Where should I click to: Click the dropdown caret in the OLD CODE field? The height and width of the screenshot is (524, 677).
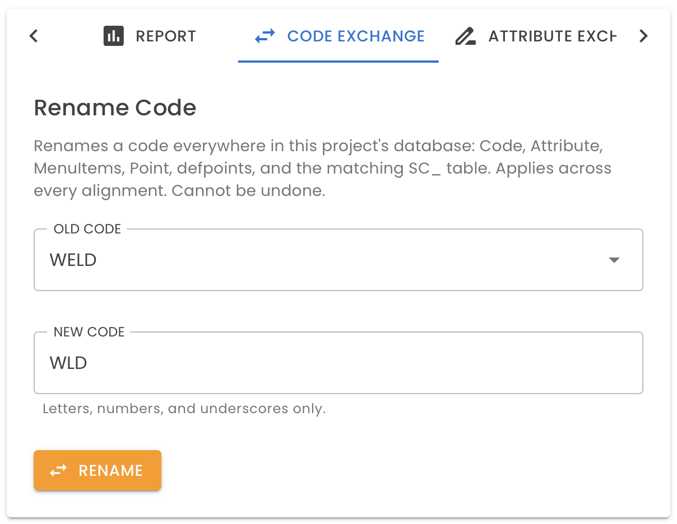[x=614, y=260]
